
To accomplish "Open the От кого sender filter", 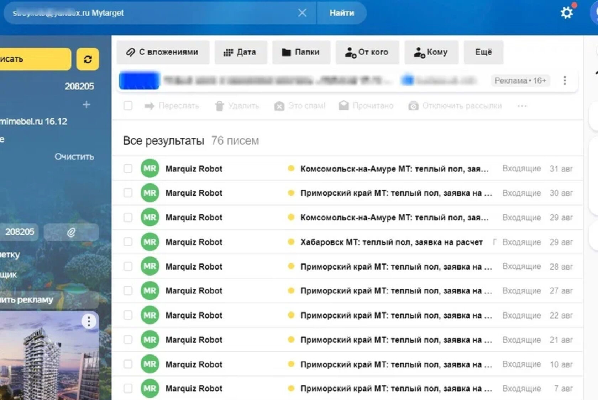I will coord(367,52).
